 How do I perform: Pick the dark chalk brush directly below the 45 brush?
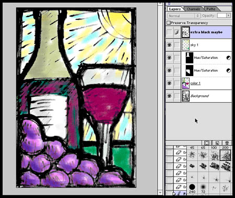click(x=192, y=166)
